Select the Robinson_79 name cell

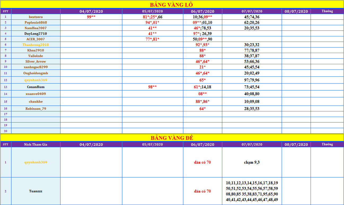coord(36,109)
